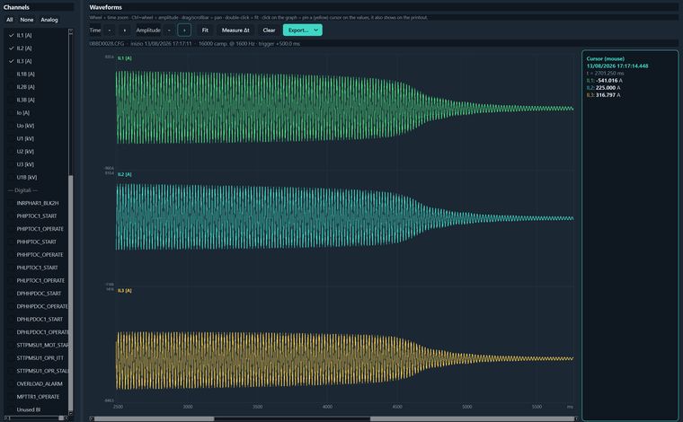The height and width of the screenshot is (422, 683).
Task: Enable DPHHPDOC_OPERATE digital channel
Action: pyautogui.click(x=12, y=306)
